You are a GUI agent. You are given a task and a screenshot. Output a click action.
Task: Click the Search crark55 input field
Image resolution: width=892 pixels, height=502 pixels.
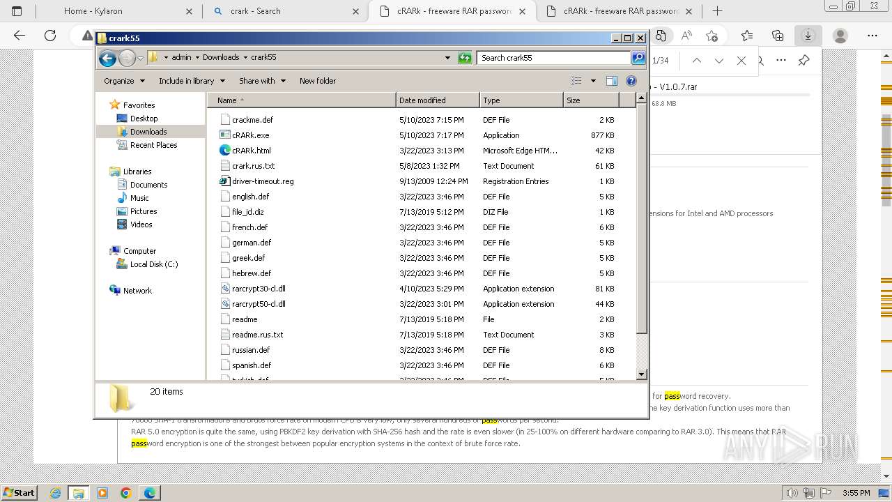coord(555,58)
